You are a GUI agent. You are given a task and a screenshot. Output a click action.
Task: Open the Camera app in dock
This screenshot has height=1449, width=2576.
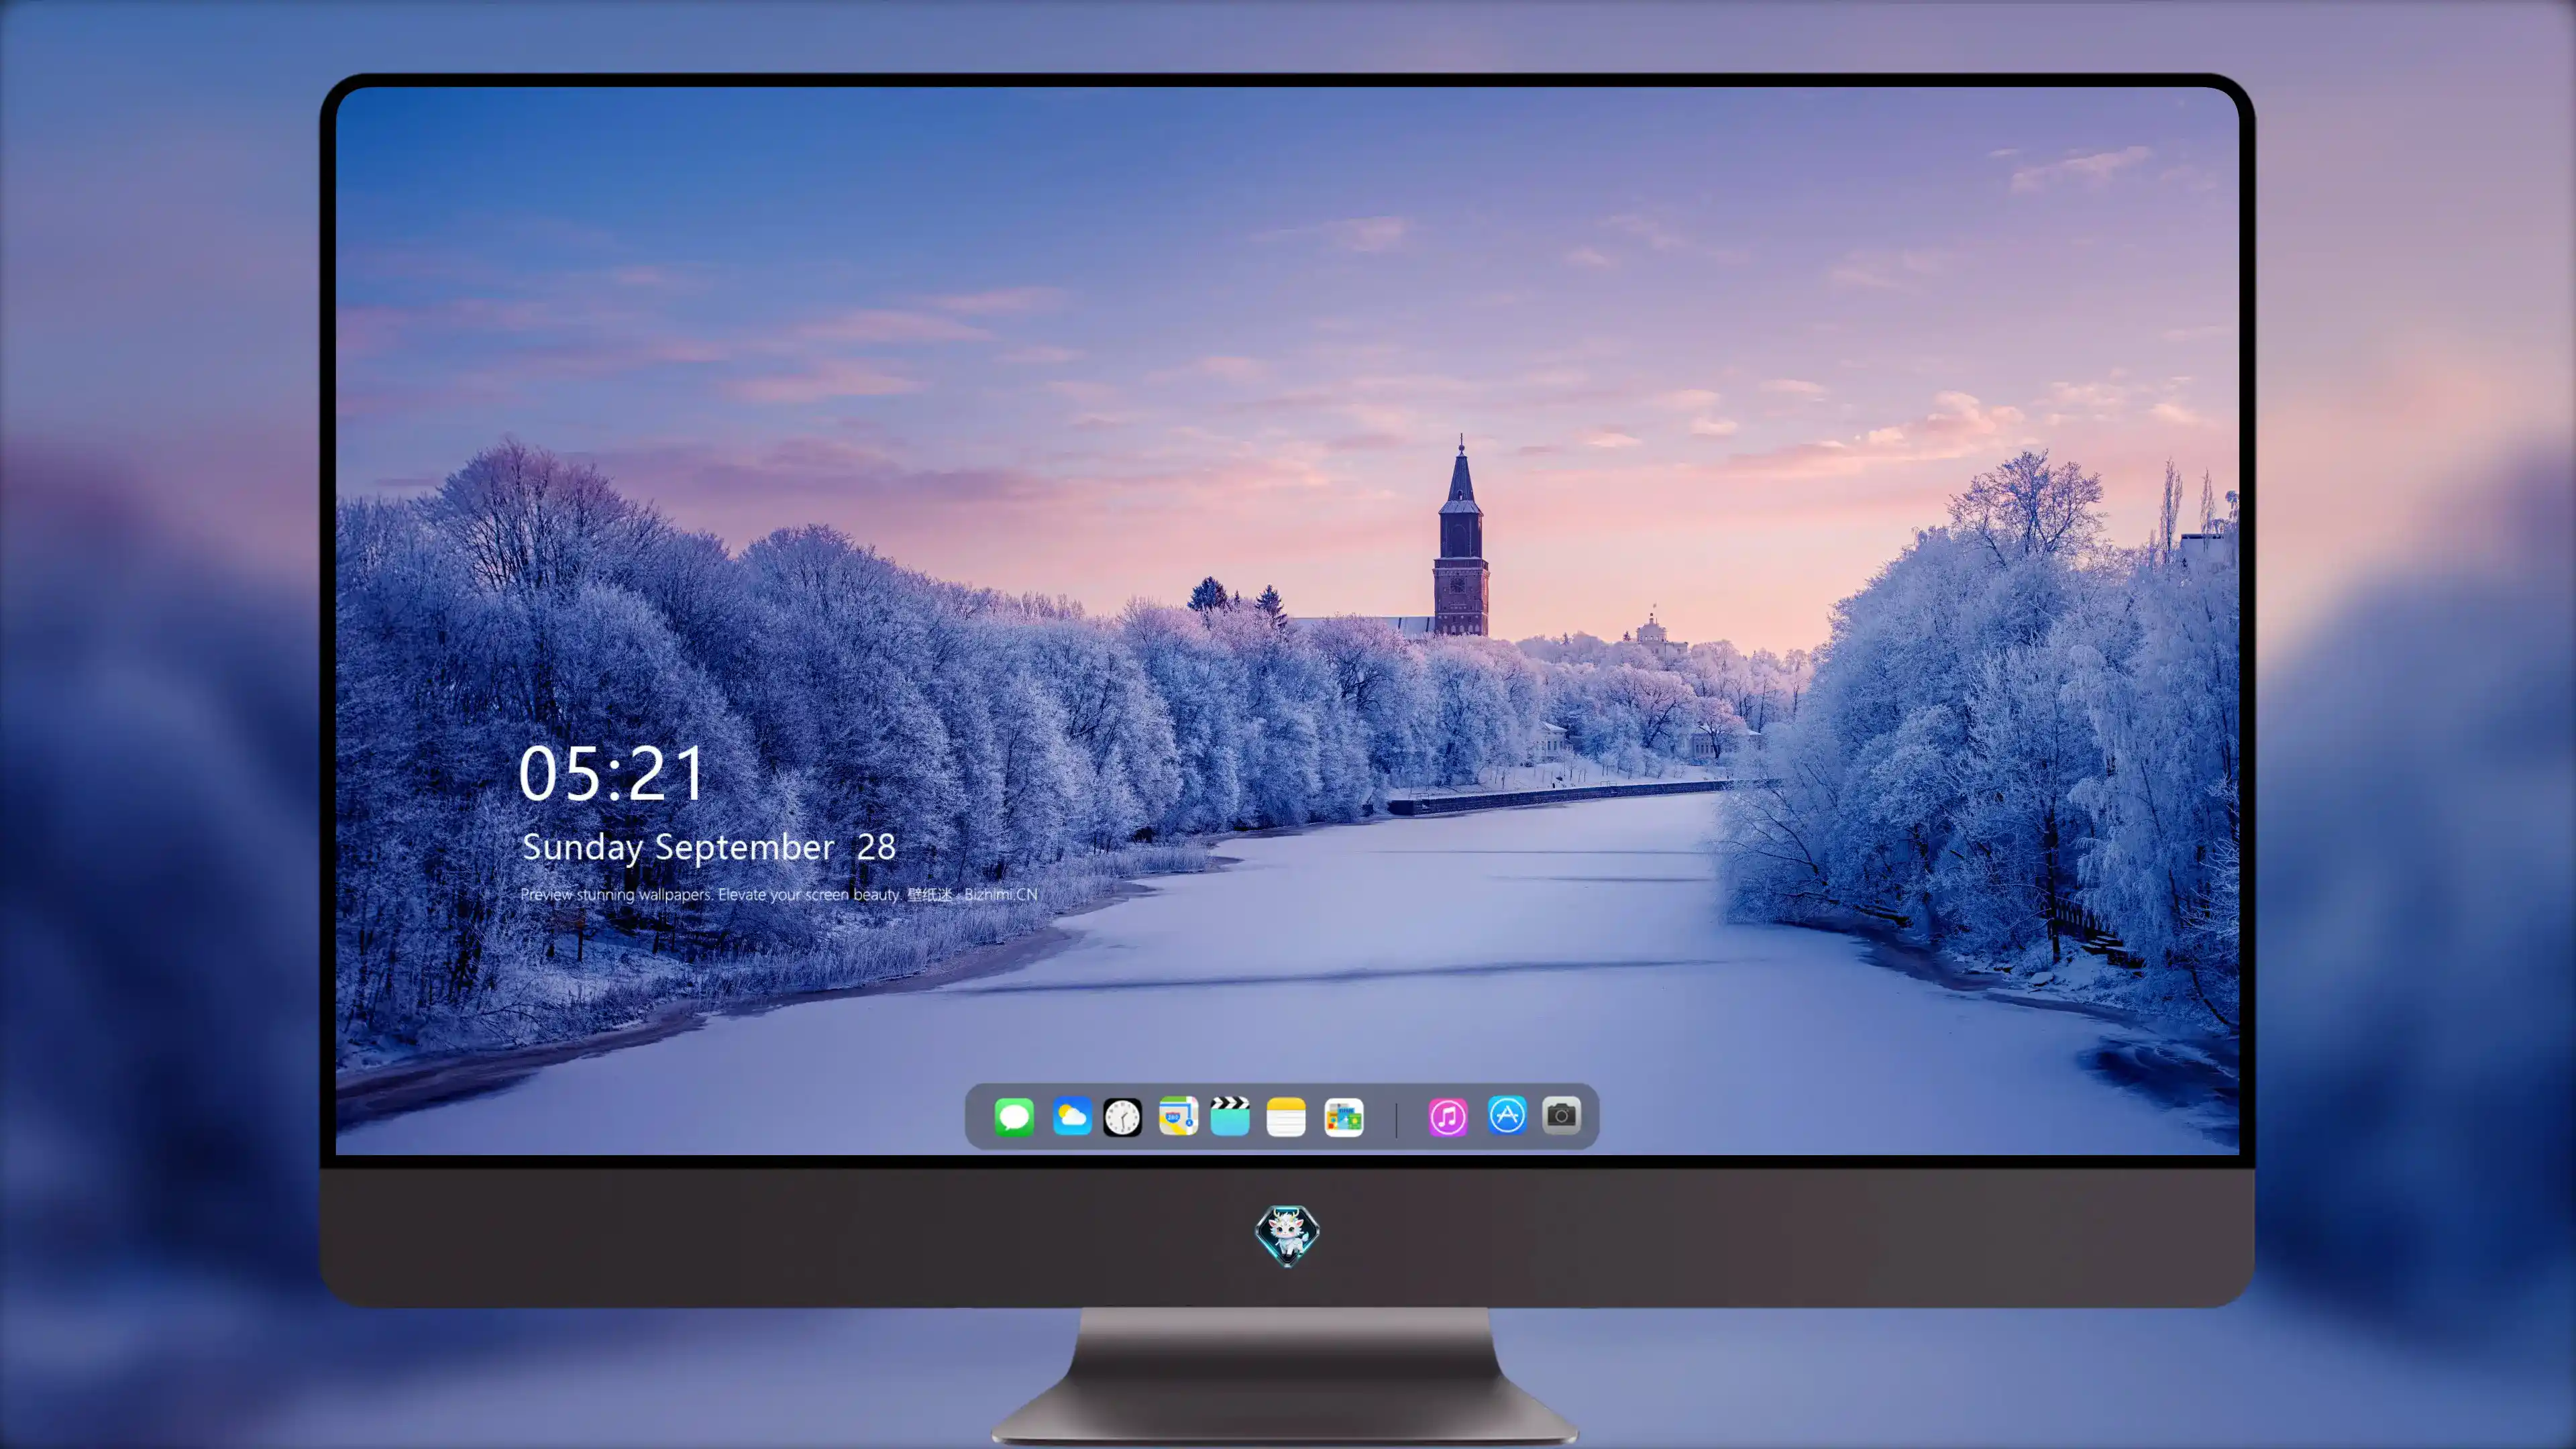click(x=1561, y=1115)
